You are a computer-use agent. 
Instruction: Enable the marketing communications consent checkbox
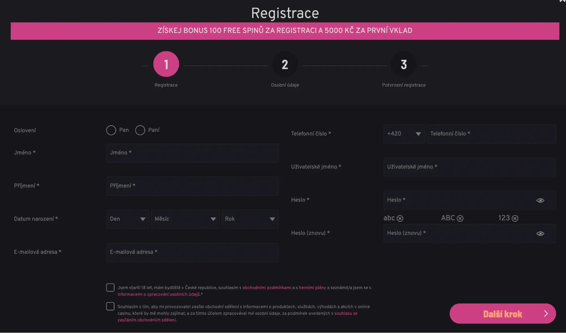point(110,306)
